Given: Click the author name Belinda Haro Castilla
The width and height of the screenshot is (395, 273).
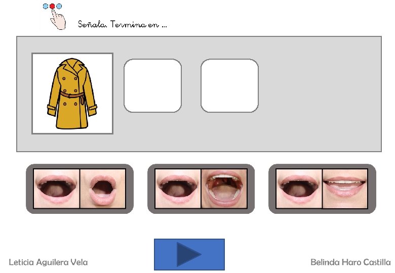Looking at the screenshot, I should point(350,262).
